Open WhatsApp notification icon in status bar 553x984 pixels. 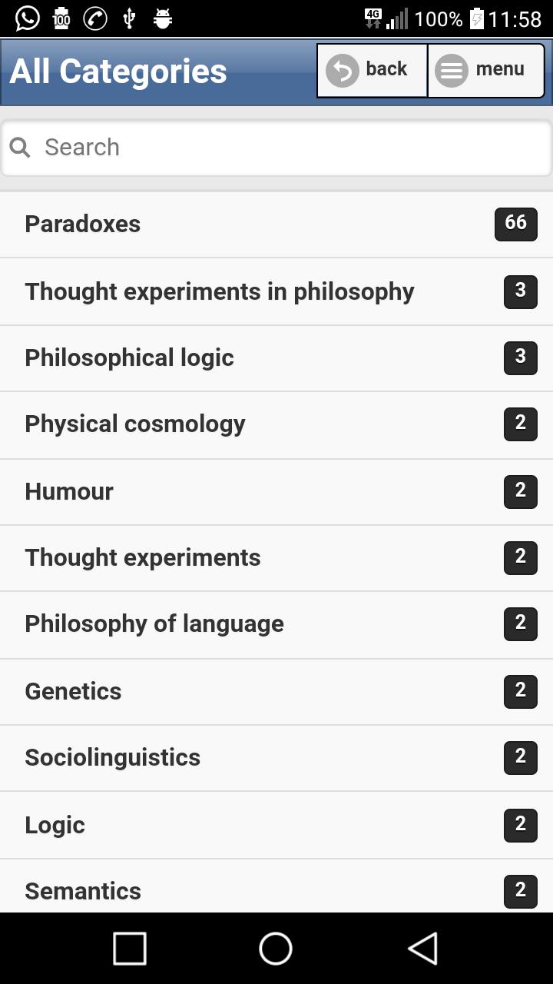click(x=28, y=18)
